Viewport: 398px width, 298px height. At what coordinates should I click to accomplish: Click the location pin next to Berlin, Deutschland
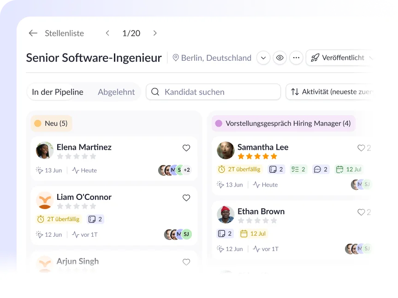pyautogui.click(x=175, y=58)
